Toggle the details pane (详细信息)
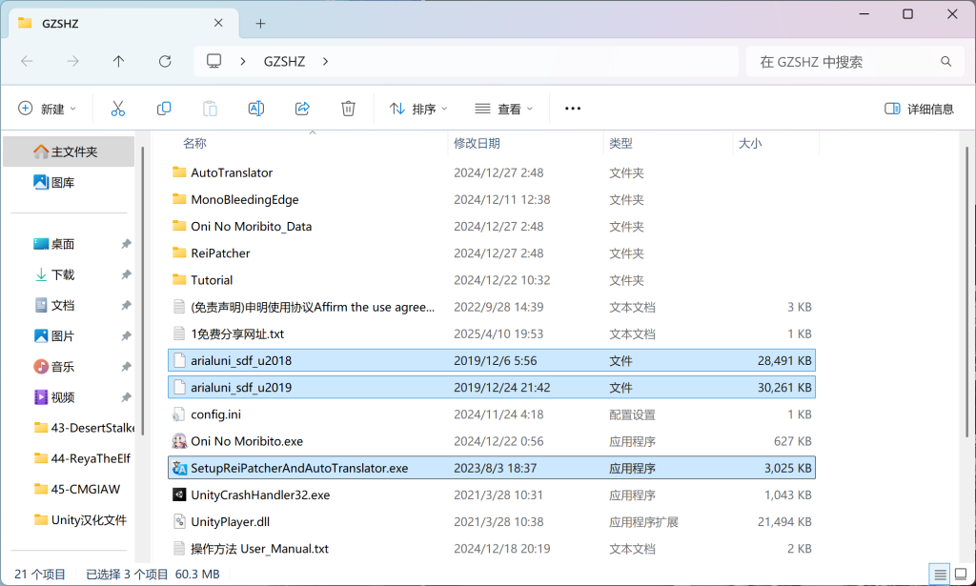The image size is (976, 586). [919, 109]
